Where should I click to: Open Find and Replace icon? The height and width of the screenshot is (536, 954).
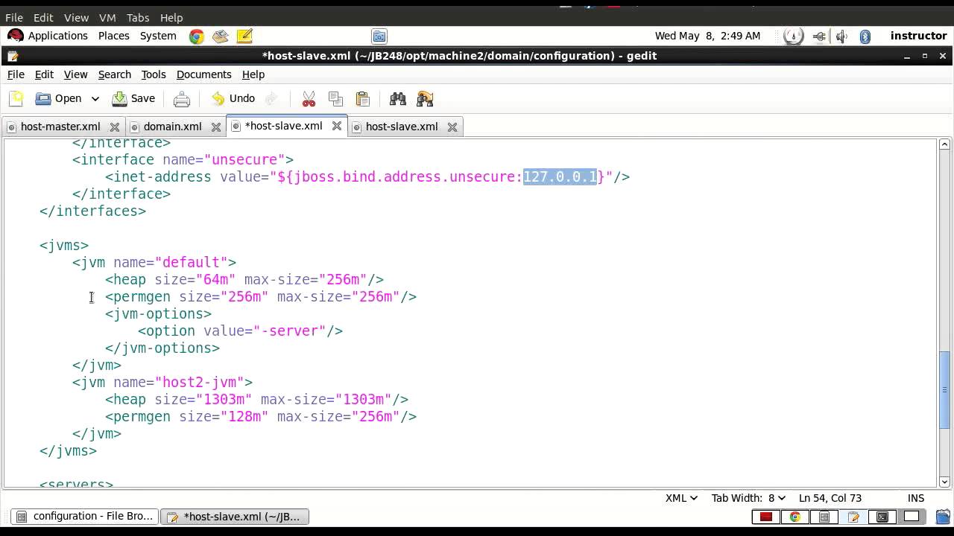pos(425,98)
